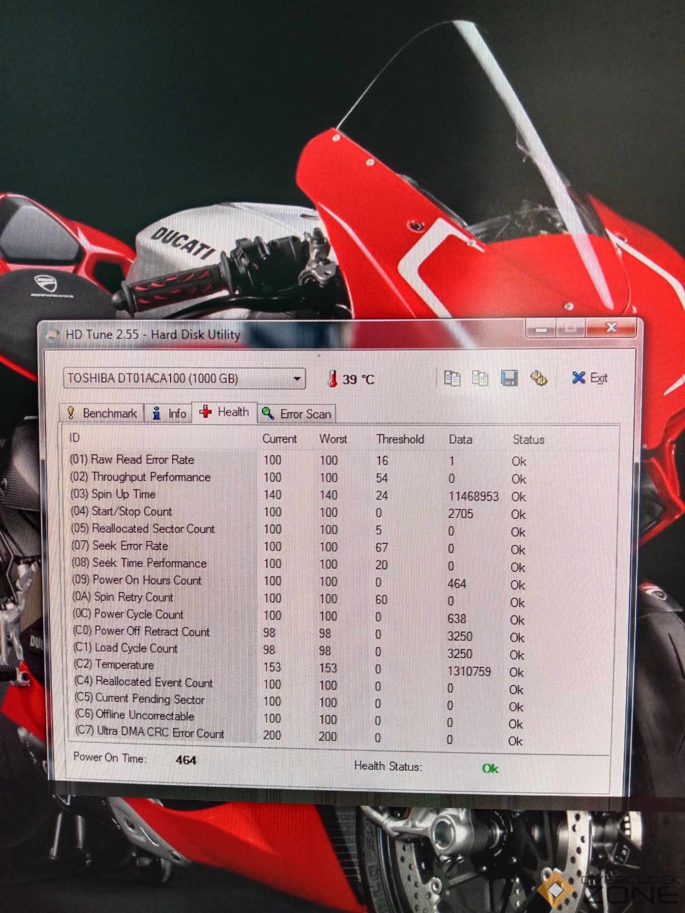Click the Data column header
The image size is (685, 913).
[460, 440]
